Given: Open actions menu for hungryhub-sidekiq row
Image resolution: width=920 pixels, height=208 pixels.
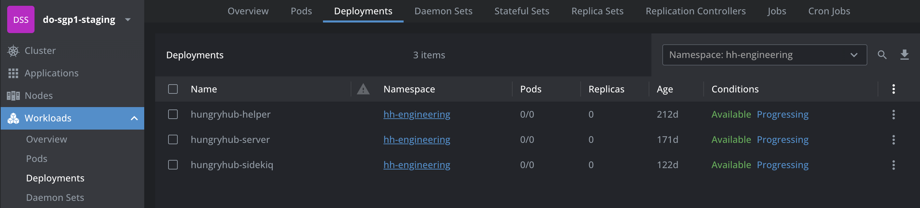Looking at the screenshot, I should [x=893, y=165].
